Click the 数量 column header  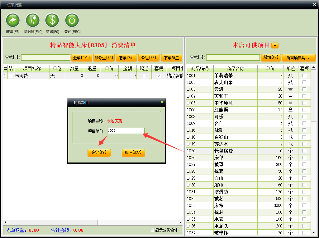coord(74,69)
